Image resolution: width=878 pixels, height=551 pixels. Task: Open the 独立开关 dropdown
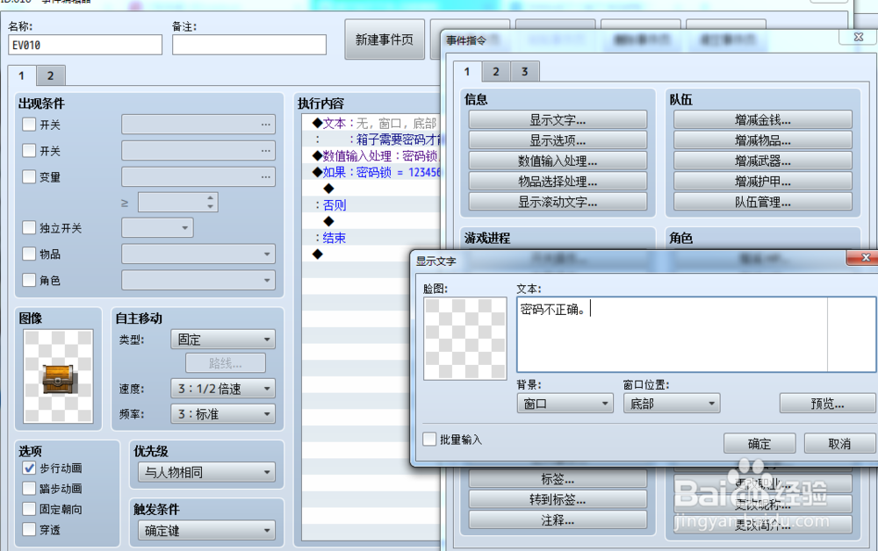coord(157,227)
